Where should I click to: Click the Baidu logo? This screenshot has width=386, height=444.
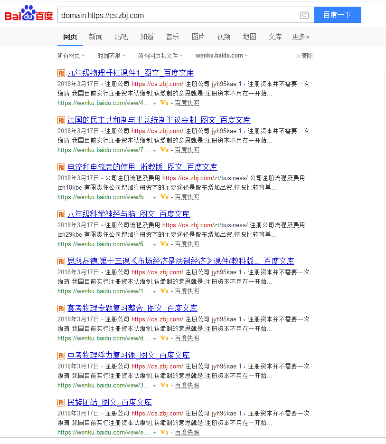[x=28, y=13]
